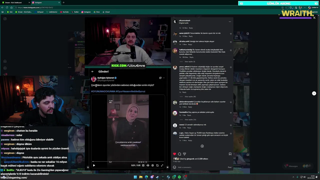The width and height of the screenshot is (320, 180).
Task: View the list of 2,328 others who liked
Action: point(203,159)
